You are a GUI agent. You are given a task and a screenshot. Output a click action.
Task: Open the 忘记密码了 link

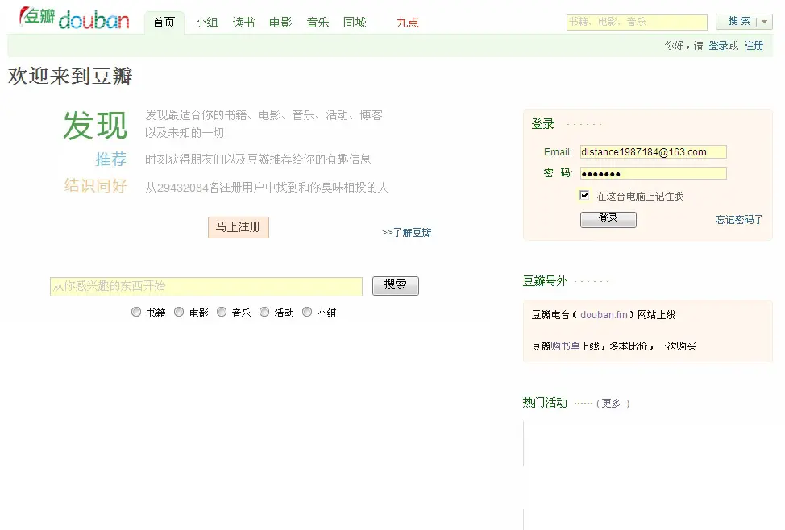click(x=739, y=219)
